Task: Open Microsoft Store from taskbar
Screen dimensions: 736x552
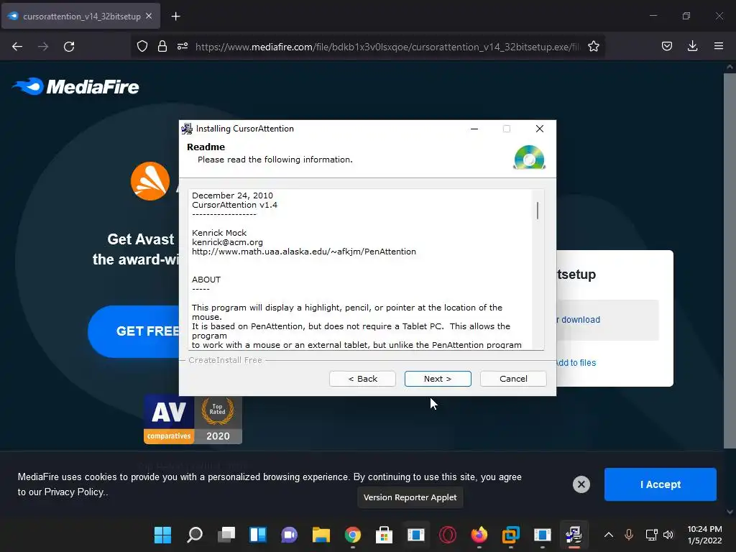Action: [384, 535]
